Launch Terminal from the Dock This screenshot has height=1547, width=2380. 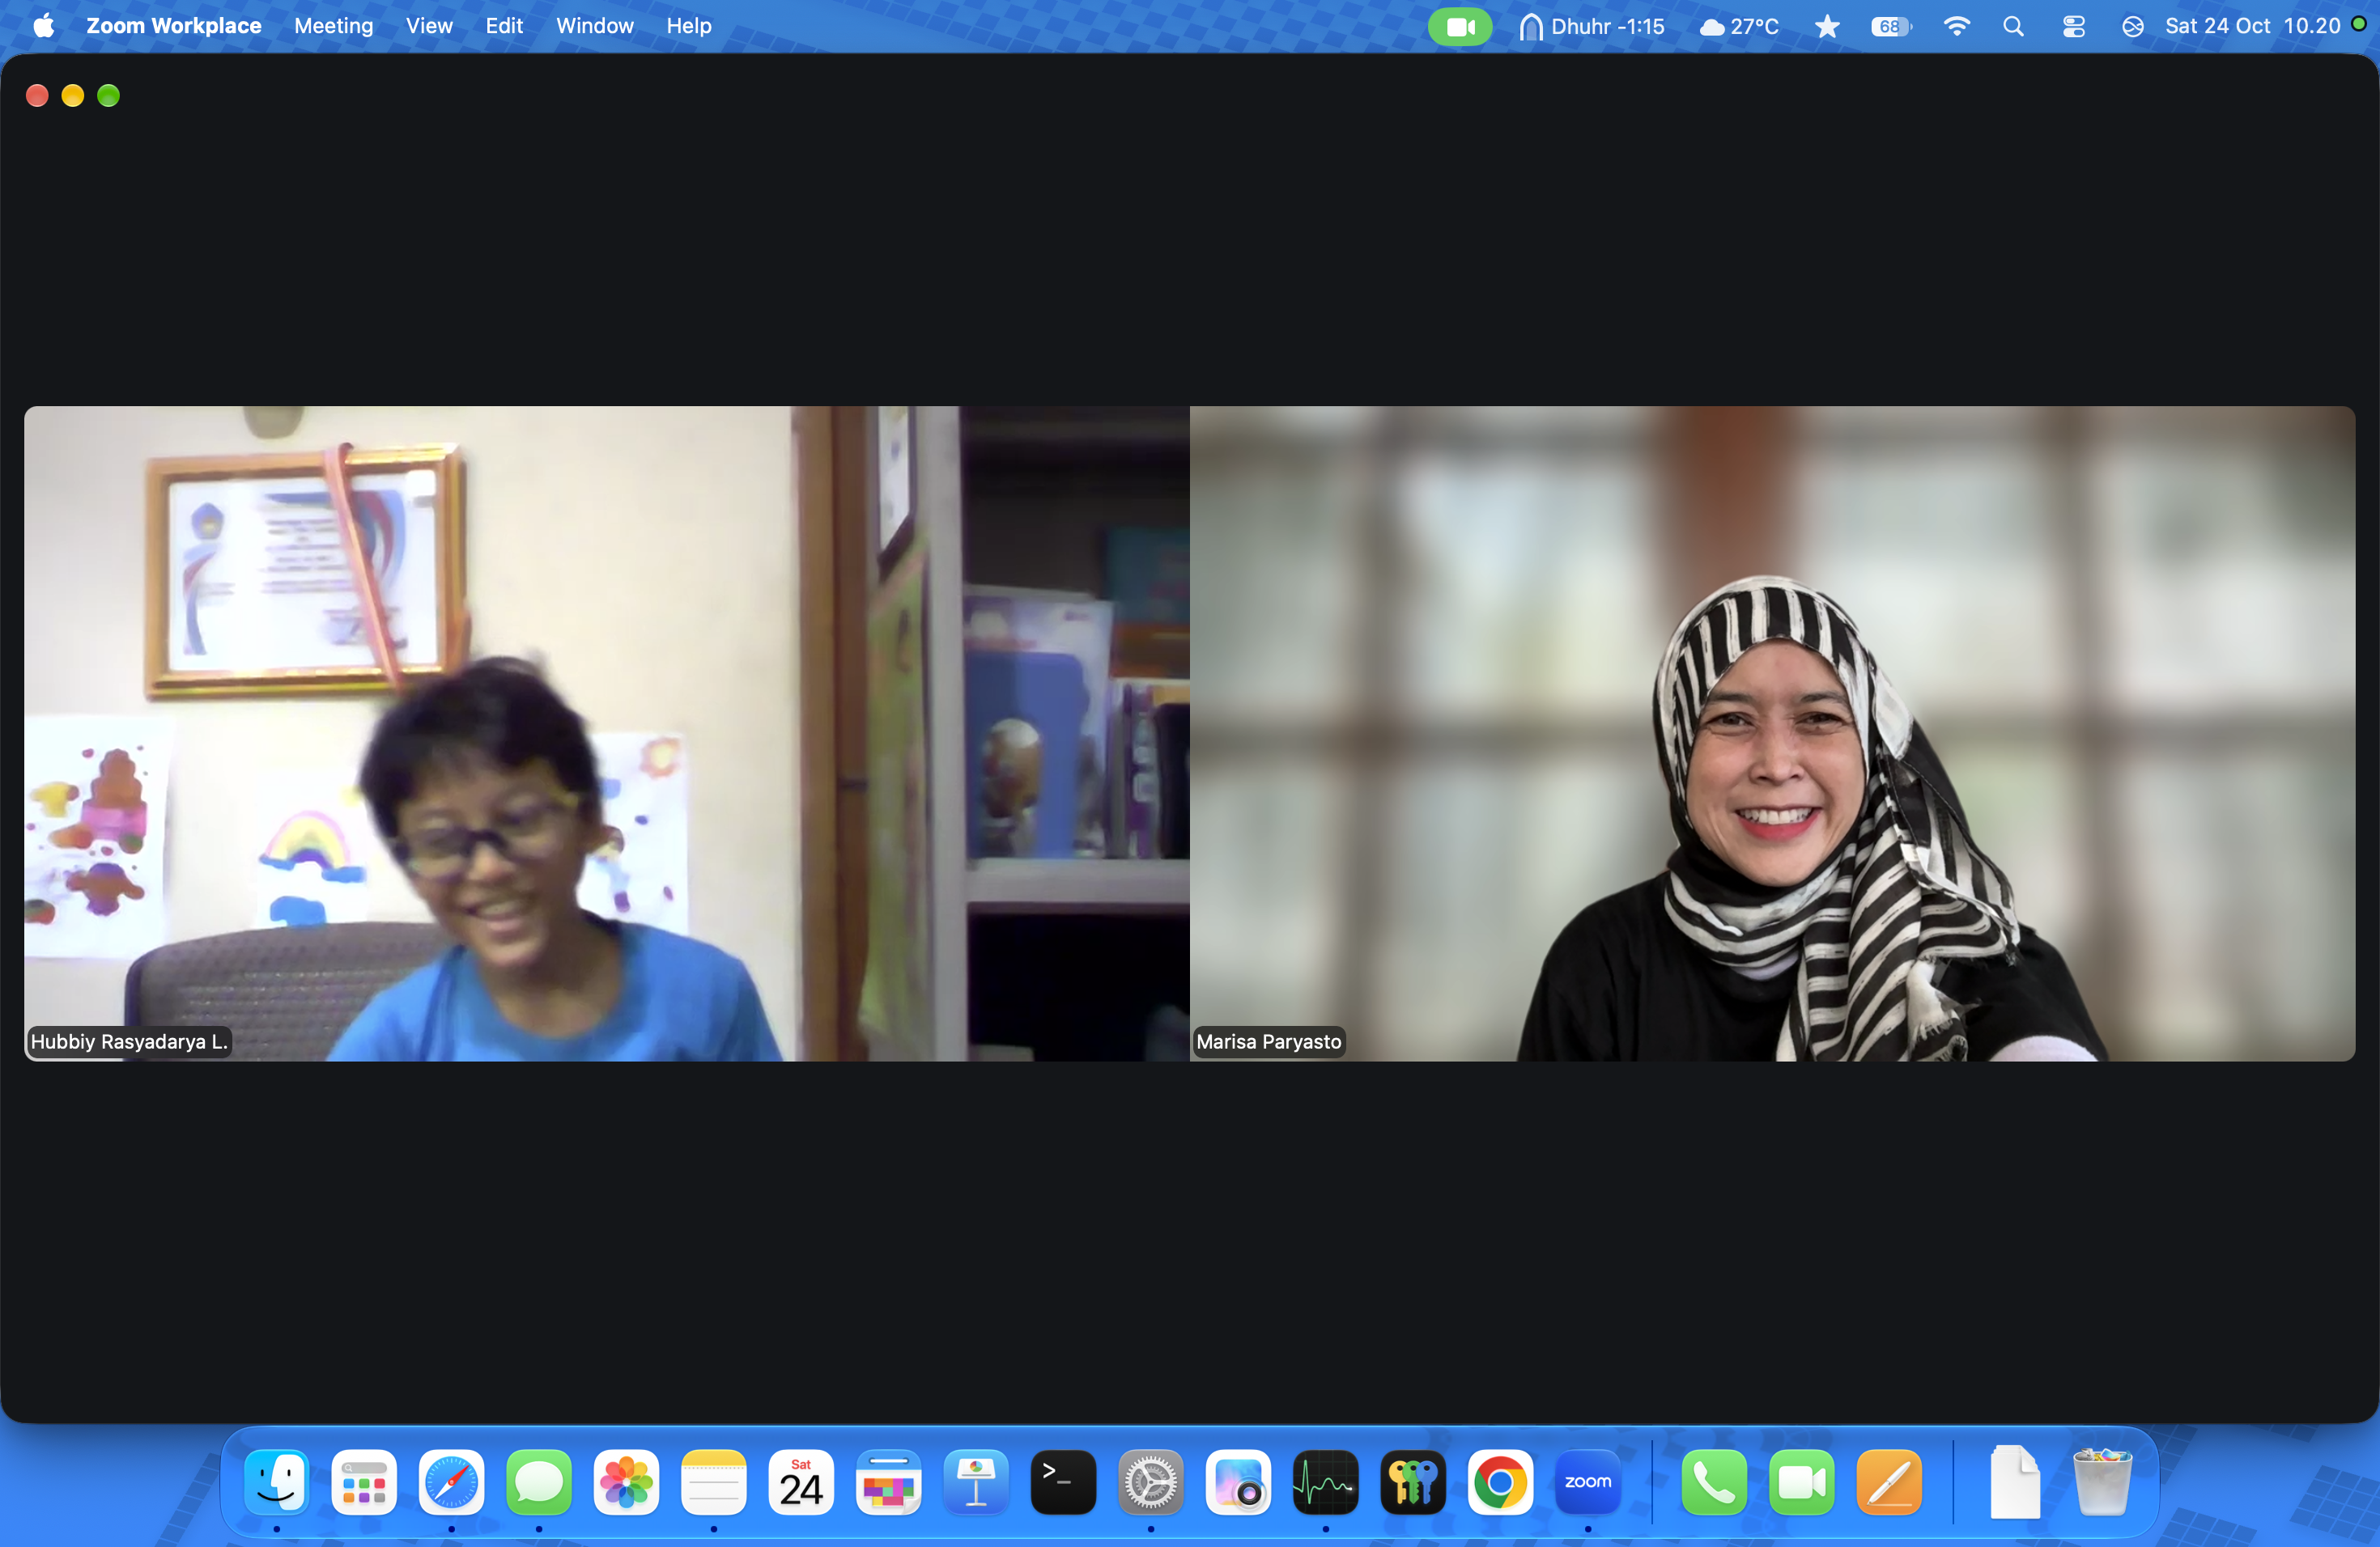click(x=1063, y=1482)
